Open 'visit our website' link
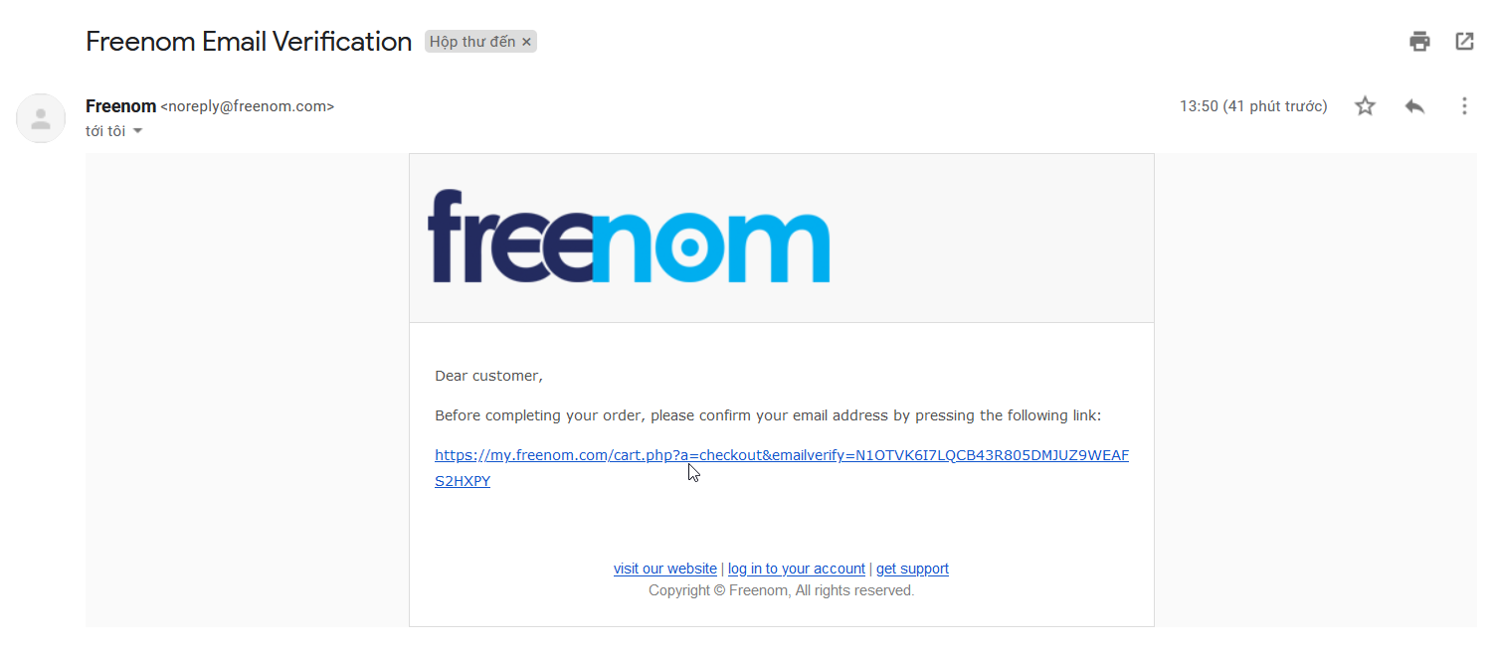The image size is (1495, 654). 665,569
